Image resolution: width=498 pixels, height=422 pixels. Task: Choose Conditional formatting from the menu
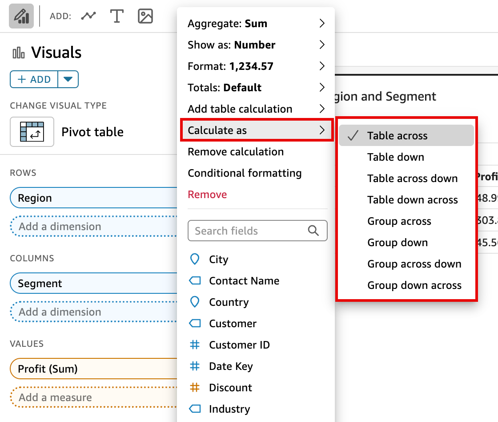click(245, 173)
